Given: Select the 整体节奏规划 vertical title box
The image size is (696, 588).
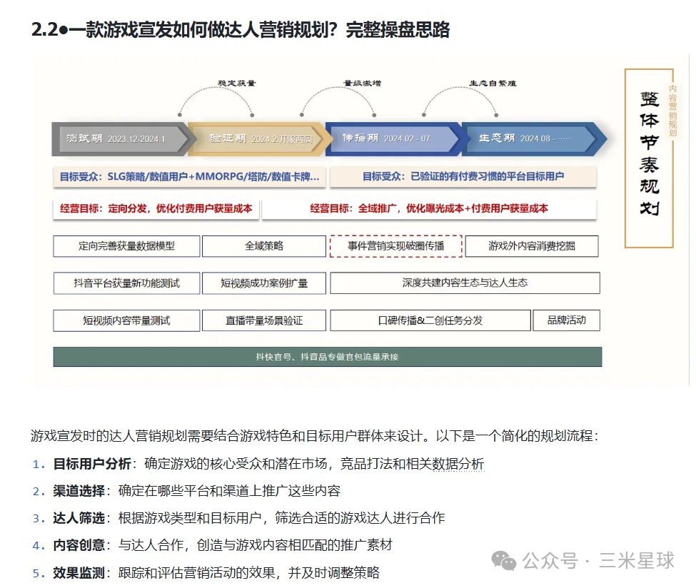Looking at the screenshot, I should tap(648, 157).
